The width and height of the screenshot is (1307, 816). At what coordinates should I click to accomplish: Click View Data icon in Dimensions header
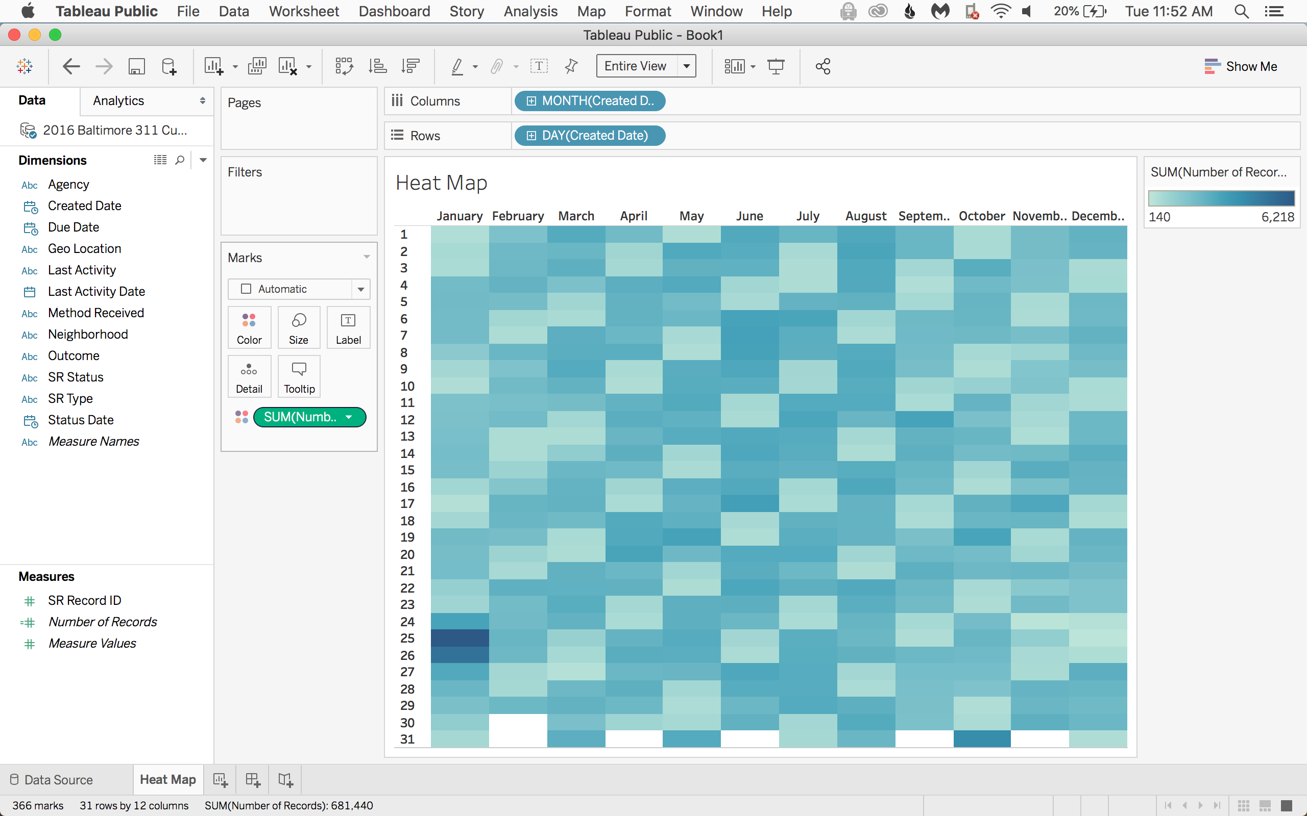160,160
